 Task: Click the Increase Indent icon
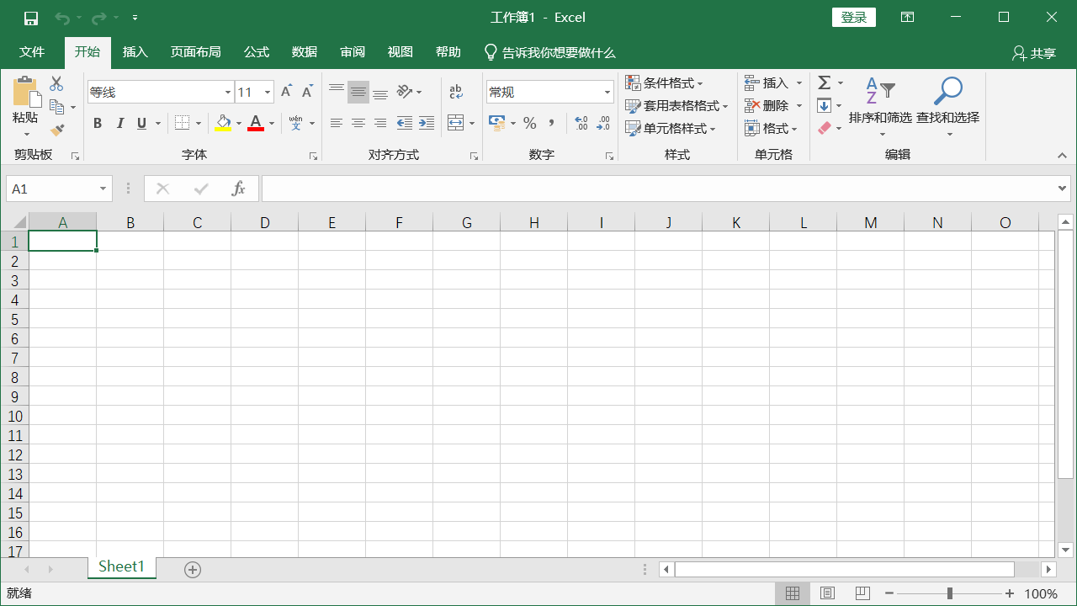427,123
